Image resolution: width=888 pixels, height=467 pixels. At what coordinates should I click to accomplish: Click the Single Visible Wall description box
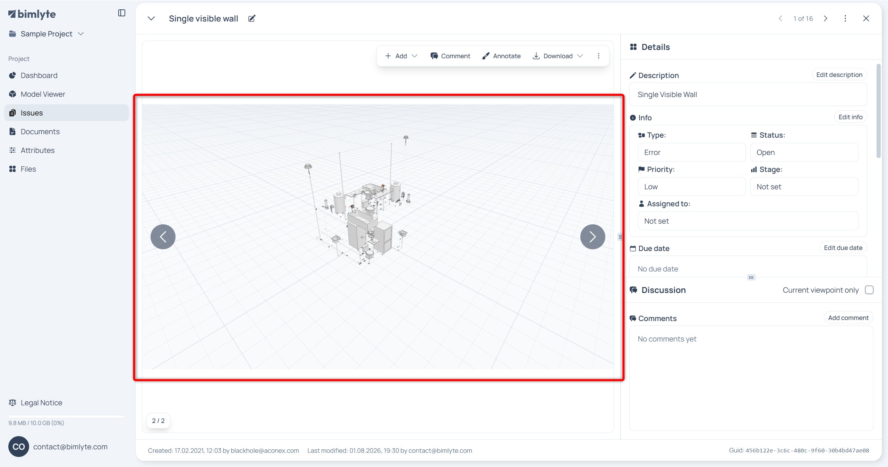(x=748, y=95)
